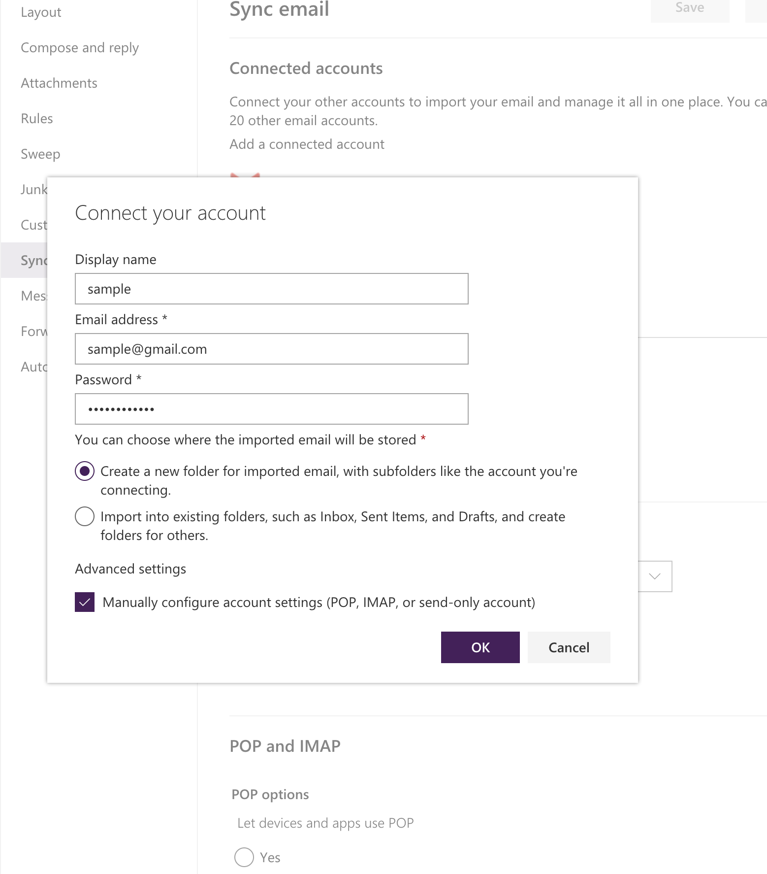The width and height of the screenshot is (767, 874).
Task: Expand the dropdown chevron behind the dialog
Action: pyautogui.click(x=655, y=576)
